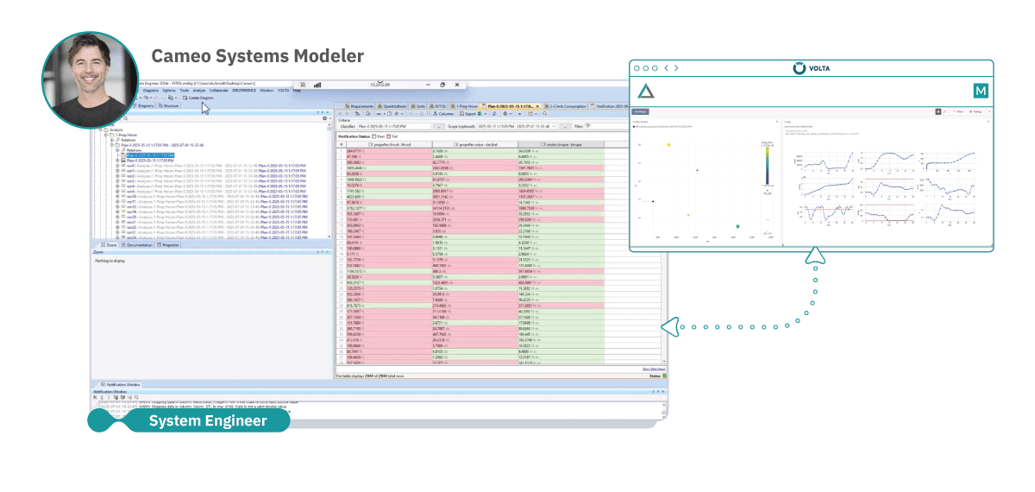Collapse the Analysis folder in the tree
Viewport: 1035px width, 492px height.
[x=100, y=129]
